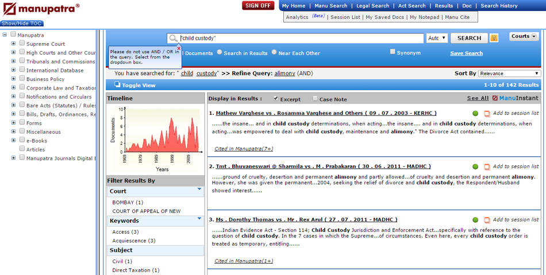
Task: Close the AND/OR query tooltip
Action: point(179,48)
